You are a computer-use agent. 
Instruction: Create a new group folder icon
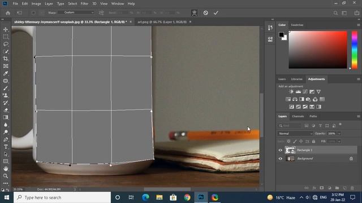pos(337,188)
